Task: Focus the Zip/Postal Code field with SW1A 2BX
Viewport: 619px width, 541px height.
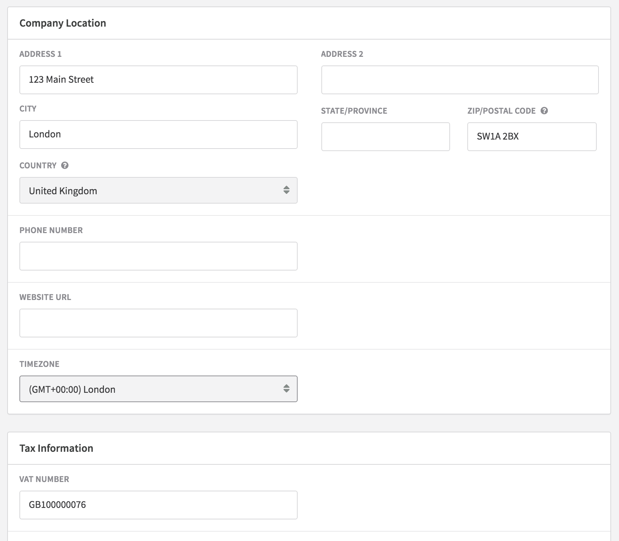Action: 532,137
